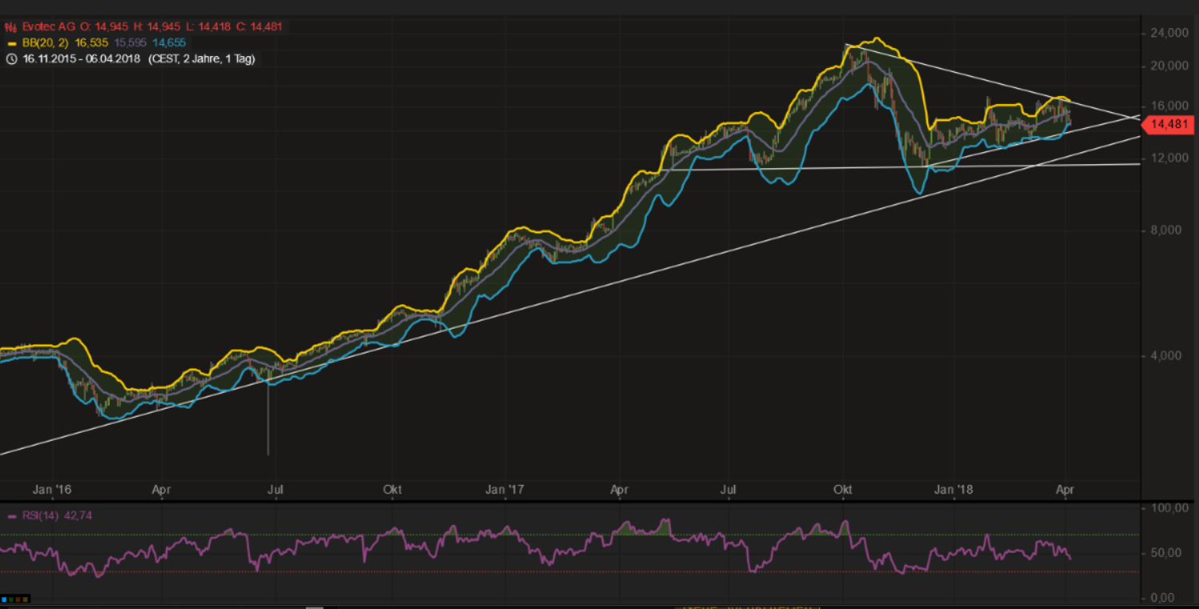1199x609 pixels.
Task: Click the open price value O: 14,945
Action: pos(104,26)
